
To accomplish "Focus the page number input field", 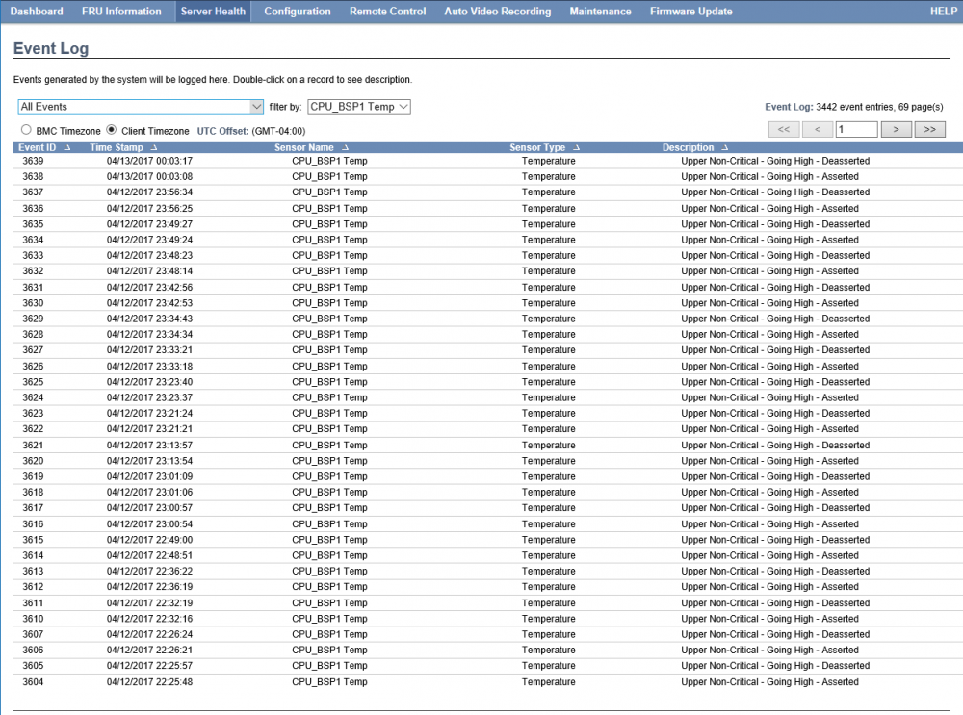I will click(856, 130).
